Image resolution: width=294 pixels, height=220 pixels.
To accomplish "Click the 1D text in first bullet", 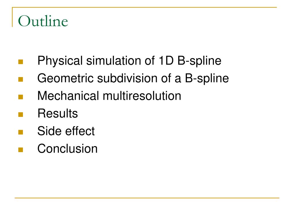I will pos(166,61).
